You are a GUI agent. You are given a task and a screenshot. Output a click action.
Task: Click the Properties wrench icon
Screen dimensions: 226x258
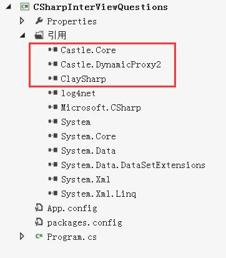(39, 21)
